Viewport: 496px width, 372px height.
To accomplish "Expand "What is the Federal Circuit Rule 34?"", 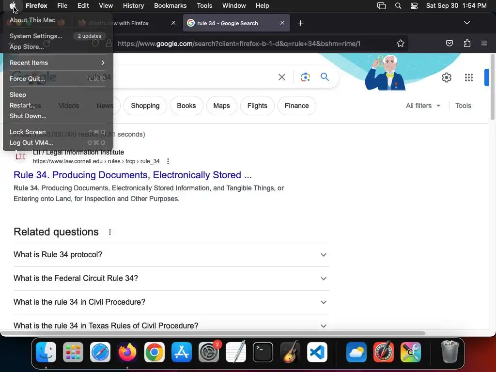I will (171, 279).
